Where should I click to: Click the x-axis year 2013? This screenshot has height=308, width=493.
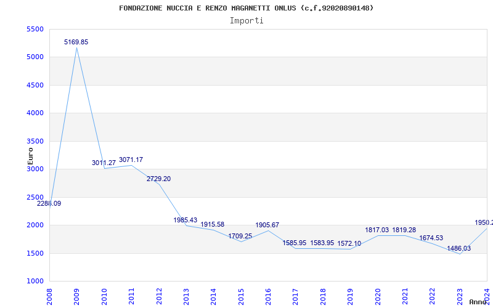[x=186, y=296]
